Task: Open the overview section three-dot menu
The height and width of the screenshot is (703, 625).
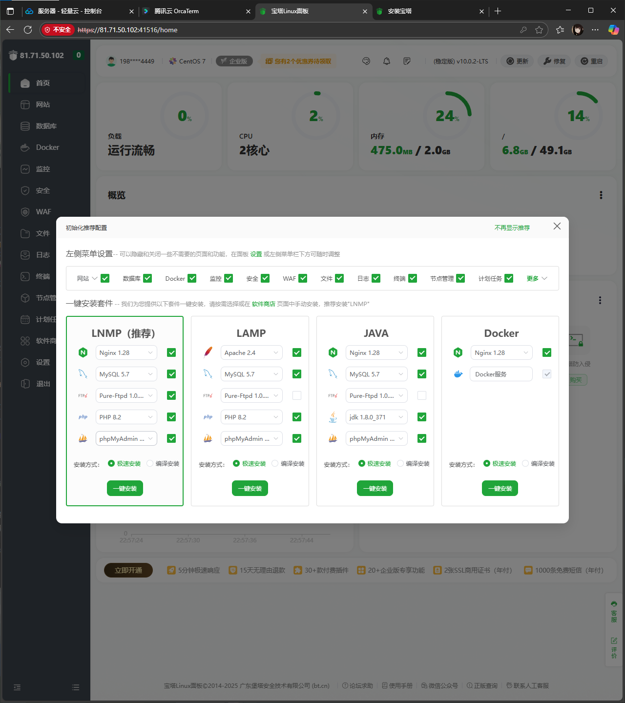Action: pos(601,195)
